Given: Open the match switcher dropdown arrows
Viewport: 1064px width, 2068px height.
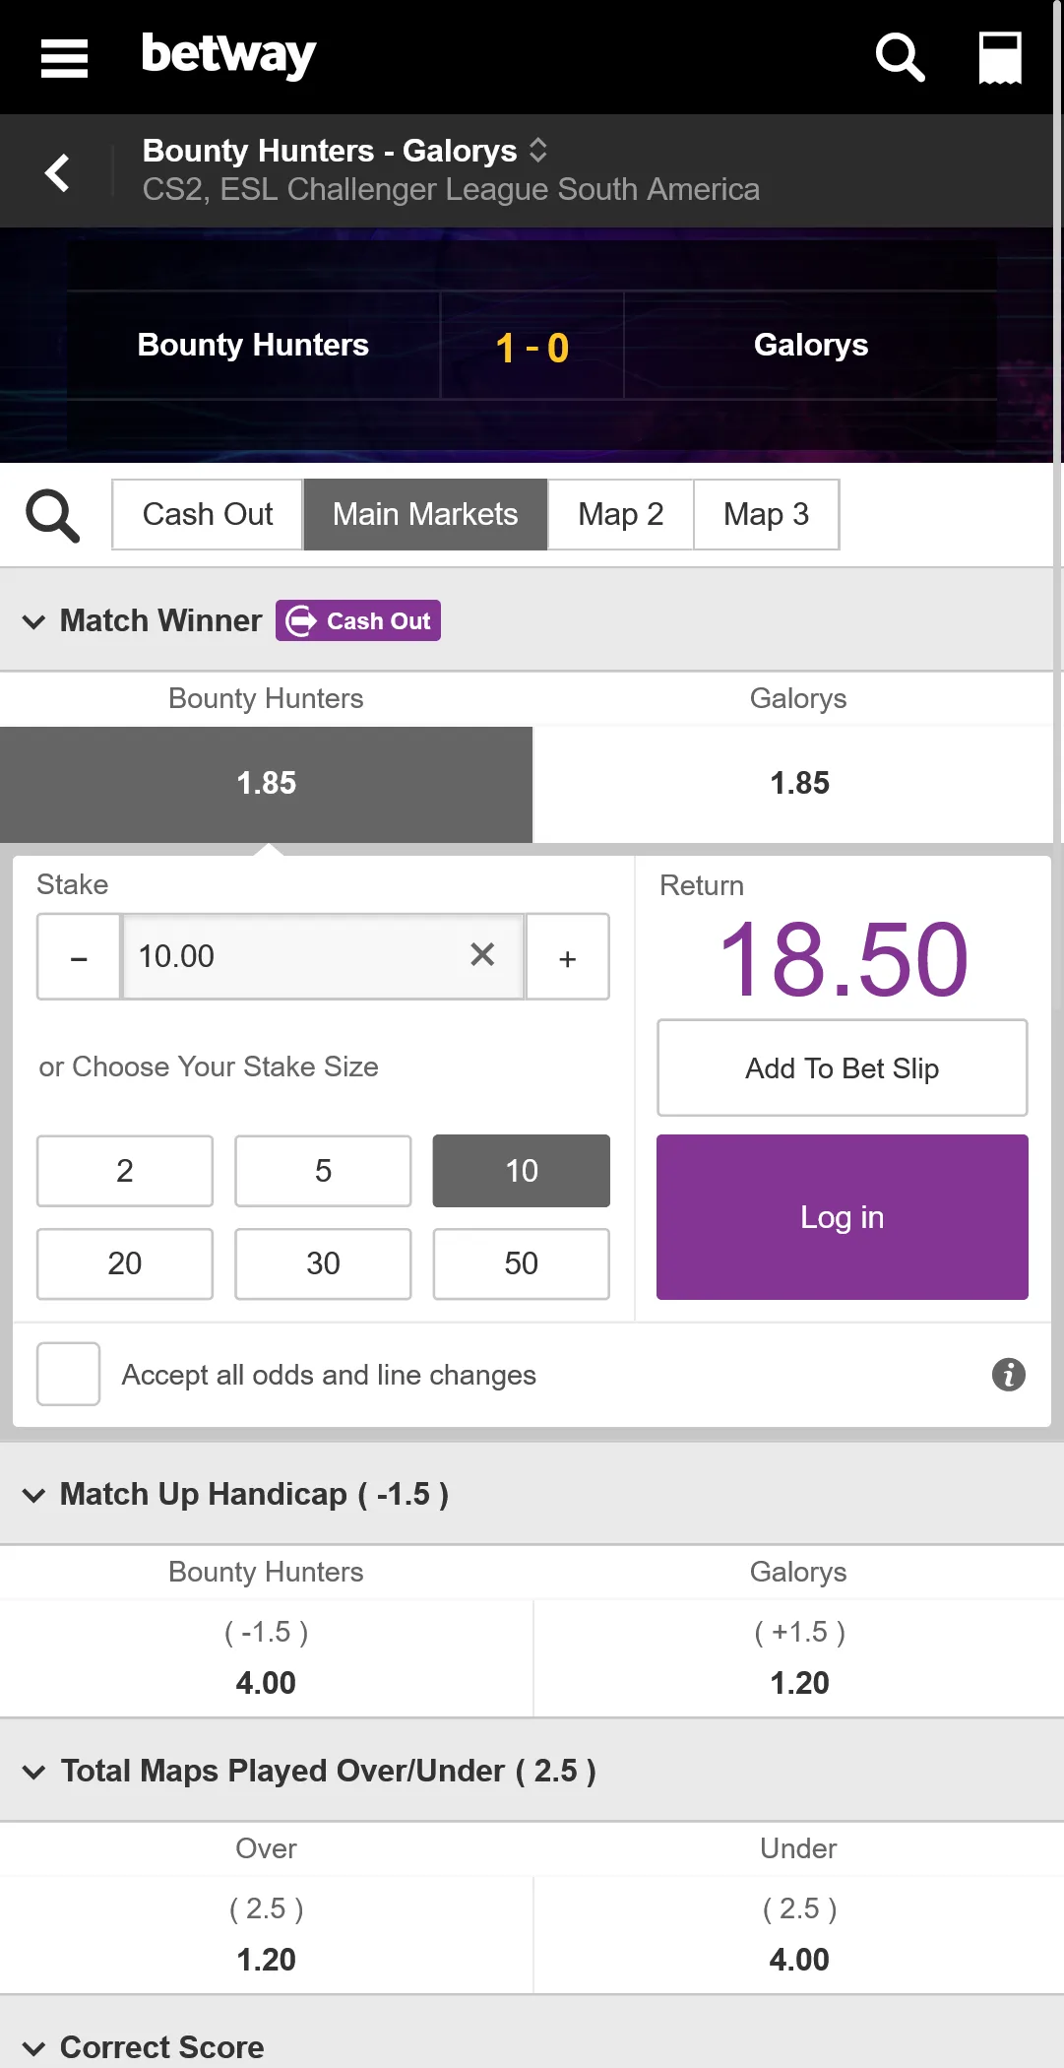Looking at the screenshot, I should click(x=538, y=150).
